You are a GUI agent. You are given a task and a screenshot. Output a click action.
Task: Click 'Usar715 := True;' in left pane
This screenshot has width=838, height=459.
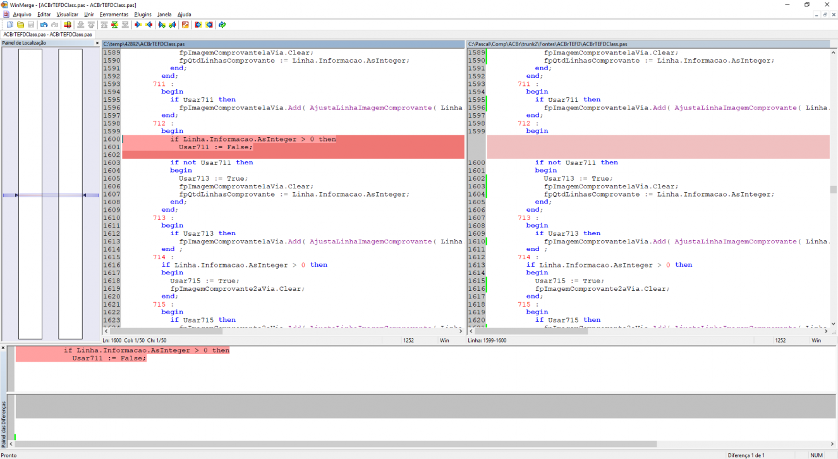205,281
